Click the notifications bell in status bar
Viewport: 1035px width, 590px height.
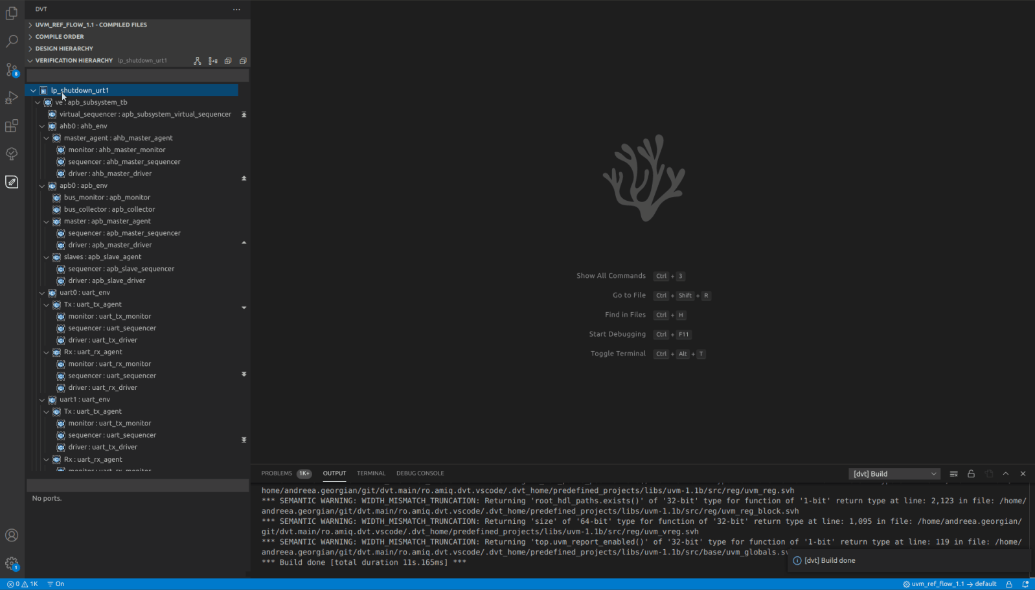[x=1025, y=584]
